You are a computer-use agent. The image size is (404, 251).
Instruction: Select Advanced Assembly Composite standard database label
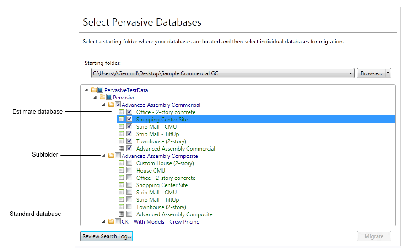tap(174, 214)
